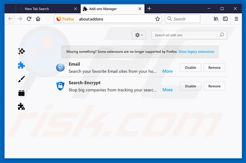Viewport: 246px width, 163px height.
Task: Toggle the sidebar view icon
Action: click(225, 19)
